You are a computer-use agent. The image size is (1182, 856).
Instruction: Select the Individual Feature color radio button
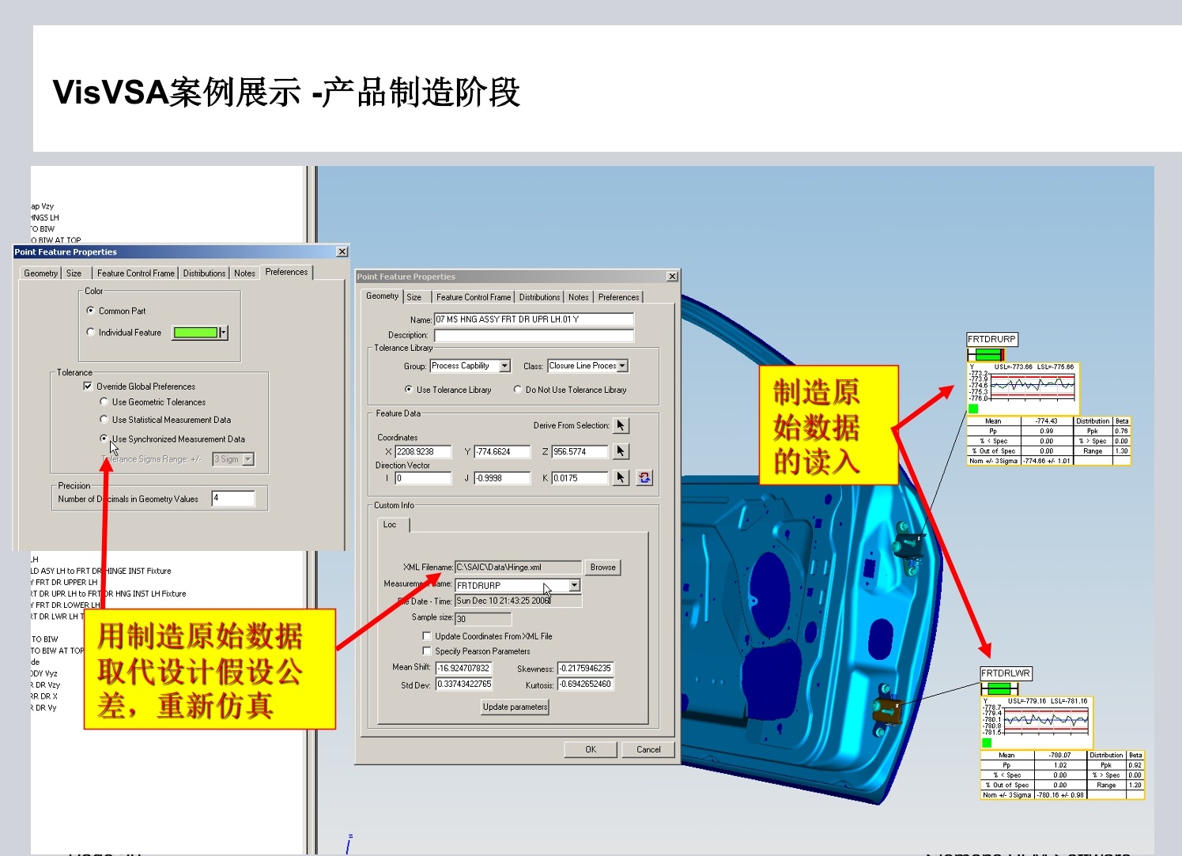(x=90, y=332)
